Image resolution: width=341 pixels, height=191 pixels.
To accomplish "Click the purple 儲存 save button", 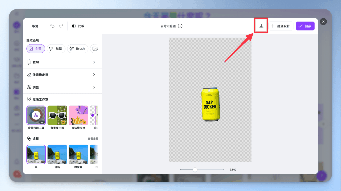I will click(x=305, y=26).
